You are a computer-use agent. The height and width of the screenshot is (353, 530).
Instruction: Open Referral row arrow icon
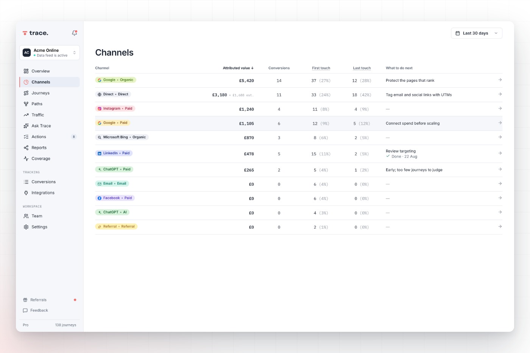pyautogui.click(x=500, y=227)
